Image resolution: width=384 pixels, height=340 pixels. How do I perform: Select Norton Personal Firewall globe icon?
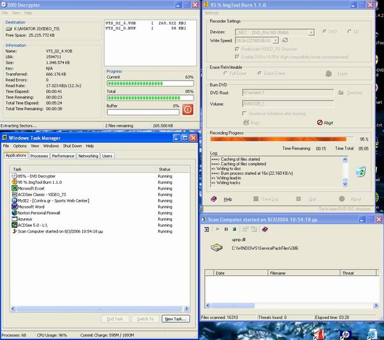point(14,213)
